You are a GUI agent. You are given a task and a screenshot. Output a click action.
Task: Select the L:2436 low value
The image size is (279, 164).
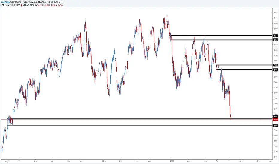point(52,5)
